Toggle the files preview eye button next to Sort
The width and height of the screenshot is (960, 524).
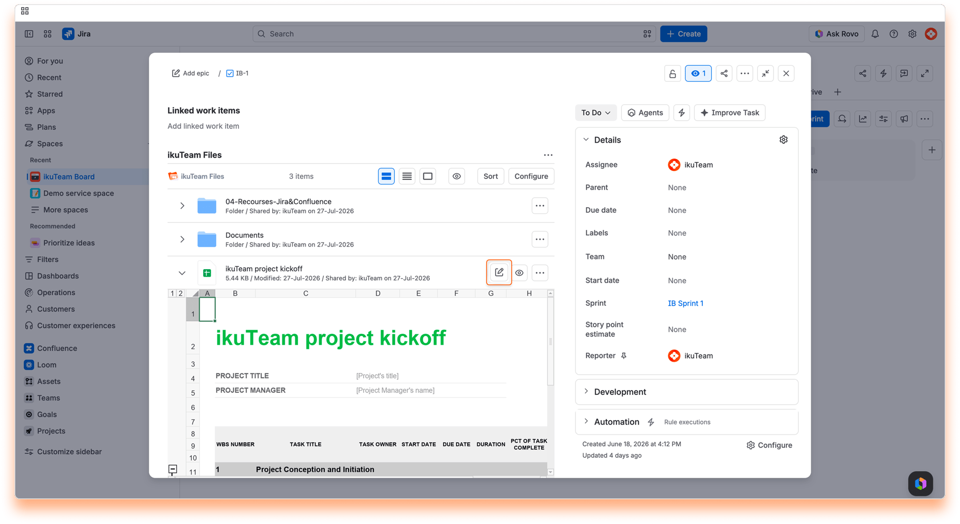(457, 176)
